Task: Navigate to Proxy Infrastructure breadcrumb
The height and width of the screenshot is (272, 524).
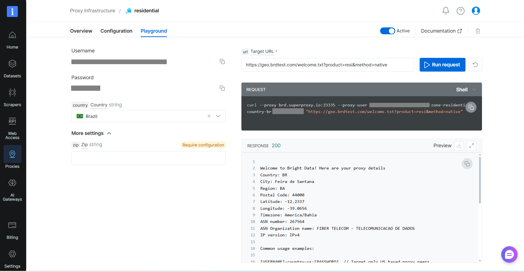Action: pos(93,11)
